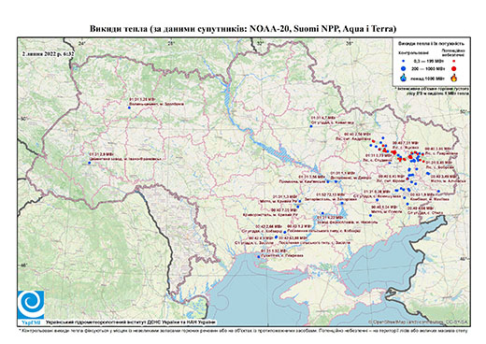This screenshot has width=486, height=344.
Task: Select the Dnipro city blue marker
Action: [336, 181]
